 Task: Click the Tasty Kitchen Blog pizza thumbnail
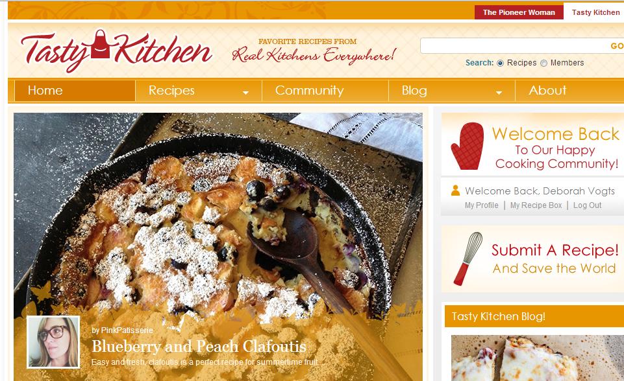pyautogui.click(x=537, y=358)
